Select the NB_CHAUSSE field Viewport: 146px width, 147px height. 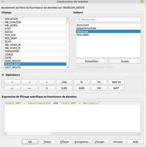click(x=35, y=22)
